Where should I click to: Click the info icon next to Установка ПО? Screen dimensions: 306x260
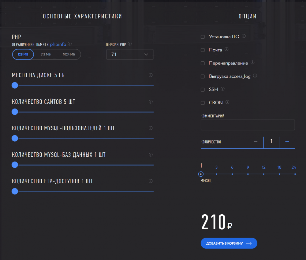pyautogui.click(x=244, y=36)
